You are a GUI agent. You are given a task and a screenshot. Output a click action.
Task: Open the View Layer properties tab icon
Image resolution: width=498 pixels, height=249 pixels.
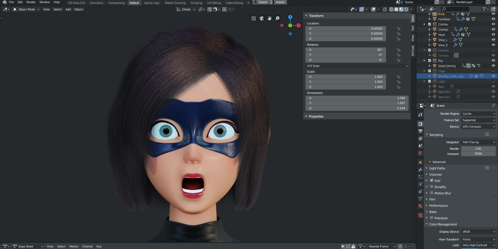420,139
